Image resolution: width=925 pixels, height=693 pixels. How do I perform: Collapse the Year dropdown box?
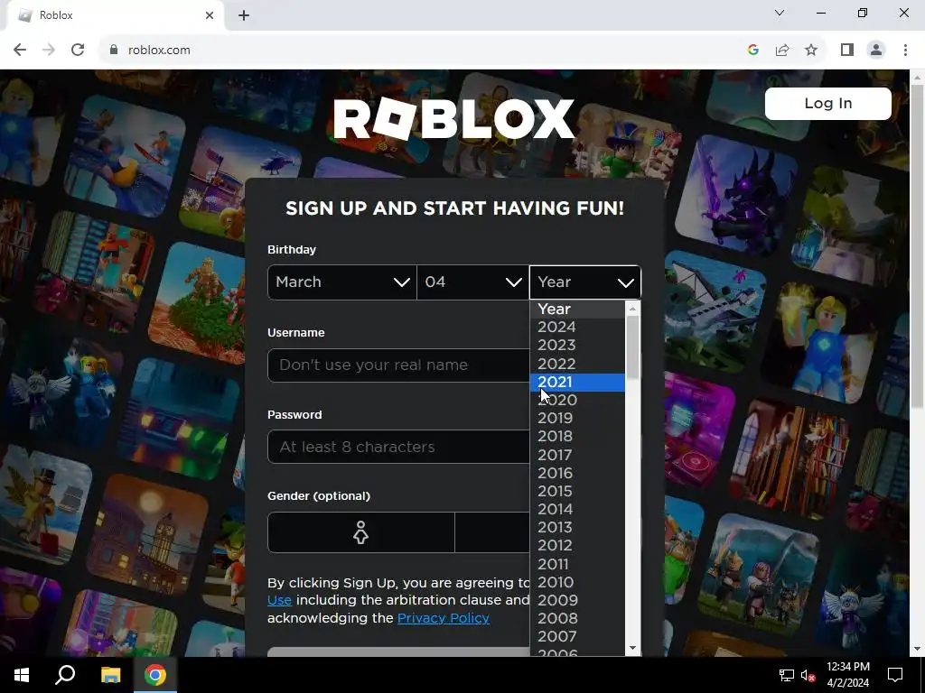584,282
